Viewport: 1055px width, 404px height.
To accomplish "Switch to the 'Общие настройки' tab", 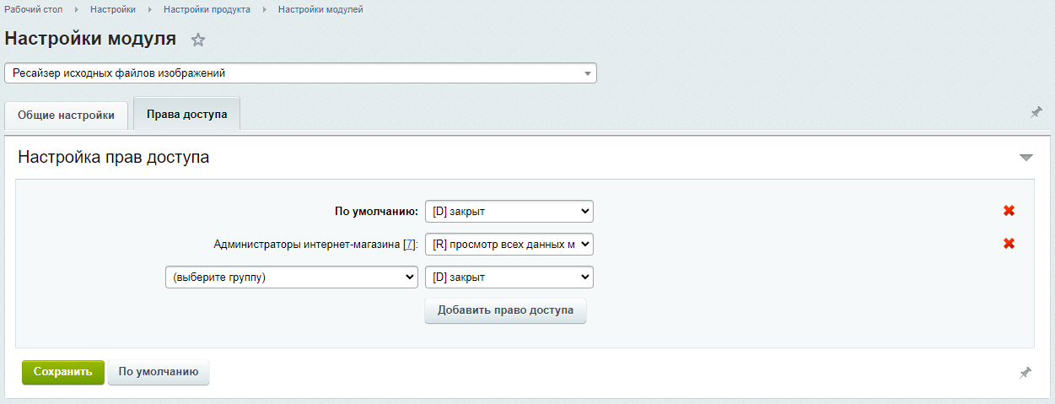I will pos(66,116).
